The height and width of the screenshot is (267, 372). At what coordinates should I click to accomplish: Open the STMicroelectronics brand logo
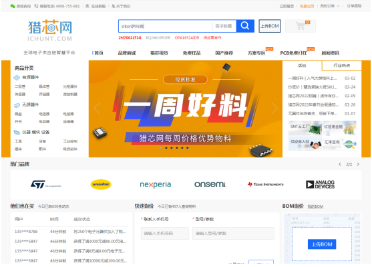45,184
